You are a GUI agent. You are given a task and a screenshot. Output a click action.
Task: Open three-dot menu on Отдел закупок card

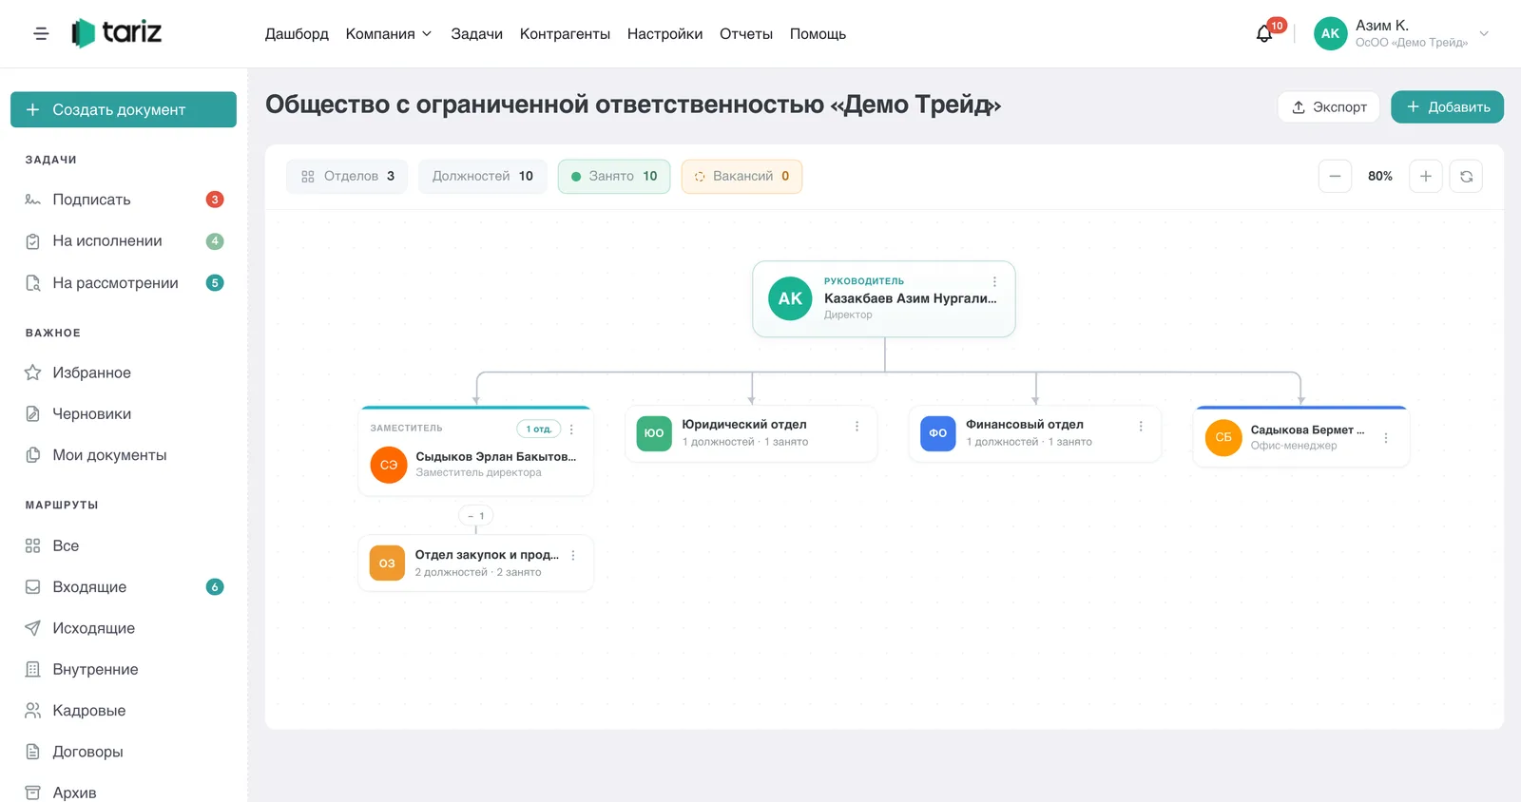pyautogui.click(x=573, y=556)
